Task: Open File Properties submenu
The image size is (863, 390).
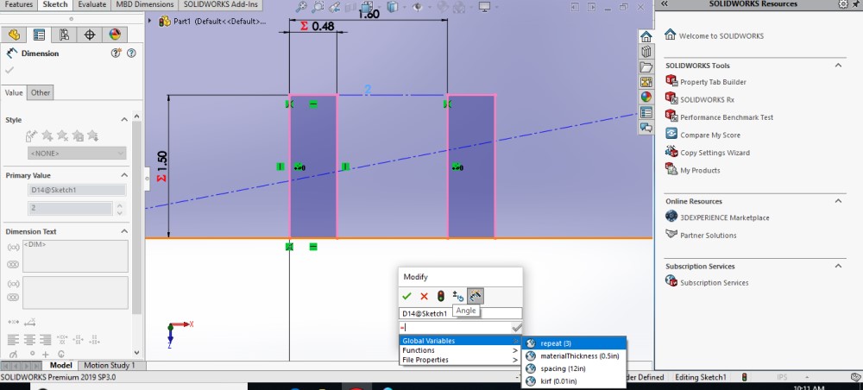Action: [x=460, y=360]
